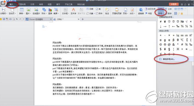Add a new document tab with +
Image resolution: width=194 pixels, height=106 pixels.
[x=83, y=19]
